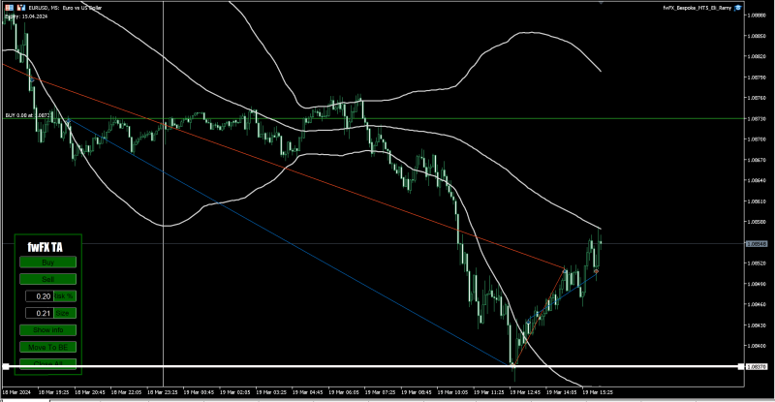Click the Show info button
The image size is (775, 402).
tap(47, 329)
